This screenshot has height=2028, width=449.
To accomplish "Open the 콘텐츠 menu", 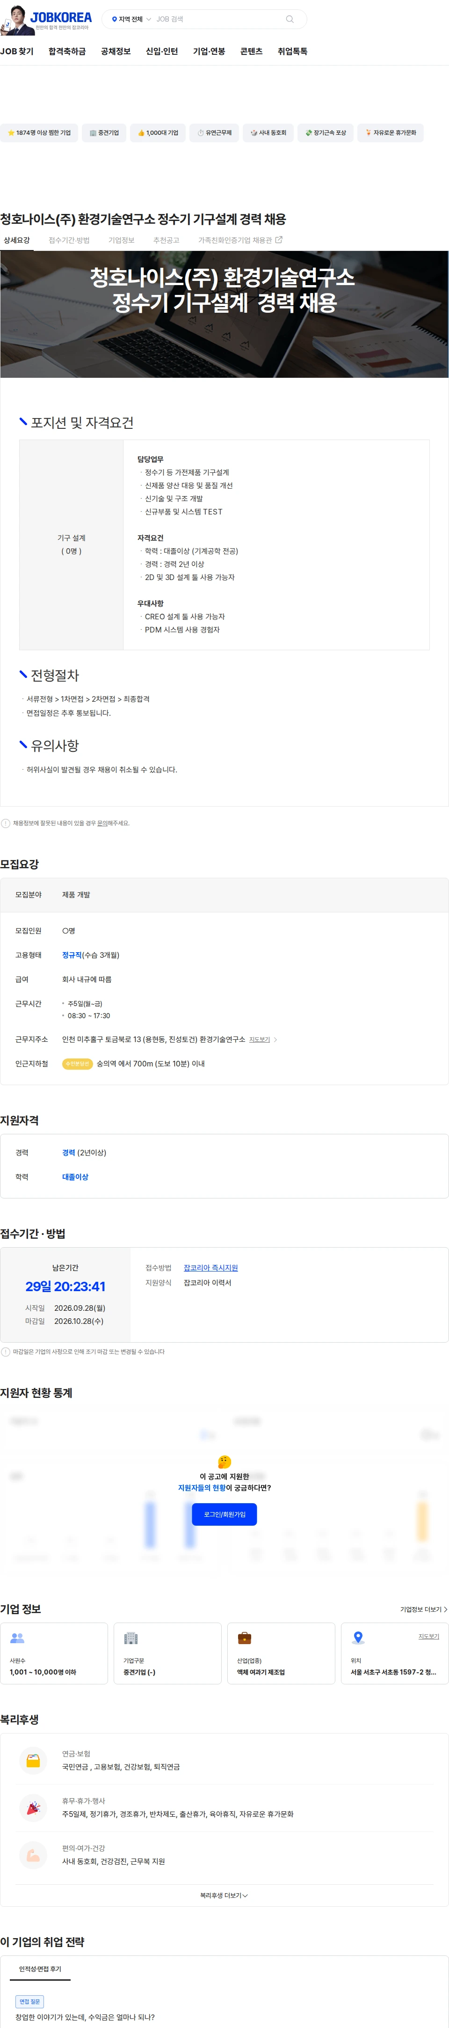I will (x=252, y=51).
